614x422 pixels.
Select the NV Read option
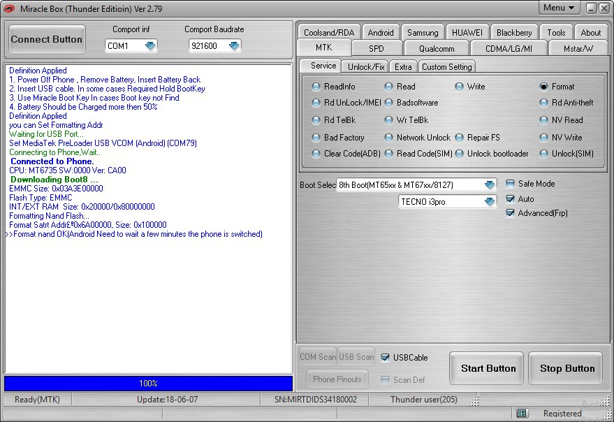tap(543, 120)
